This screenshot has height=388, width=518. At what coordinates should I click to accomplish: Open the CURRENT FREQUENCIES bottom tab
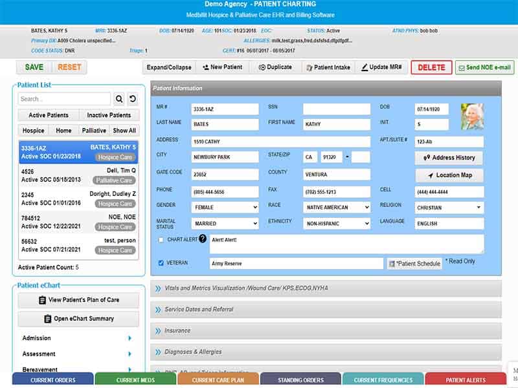point(383,380)
